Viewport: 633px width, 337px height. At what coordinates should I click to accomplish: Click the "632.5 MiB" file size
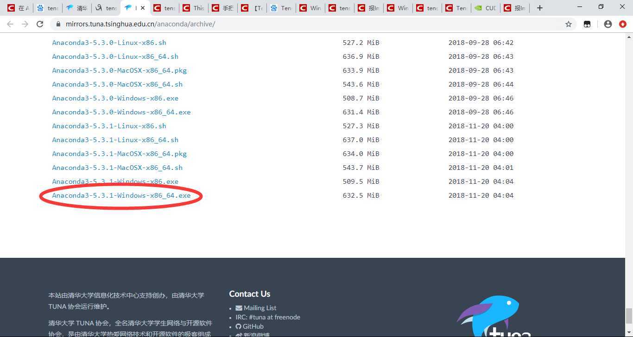click(x=361, y=195)
